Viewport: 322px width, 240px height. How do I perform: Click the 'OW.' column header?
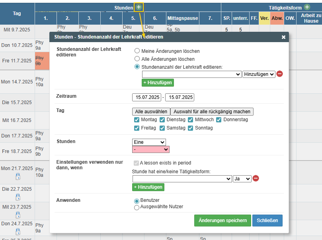tap(290, 18)
